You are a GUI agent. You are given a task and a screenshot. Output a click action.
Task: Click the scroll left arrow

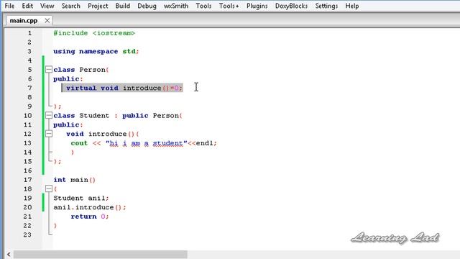[9, 254]
